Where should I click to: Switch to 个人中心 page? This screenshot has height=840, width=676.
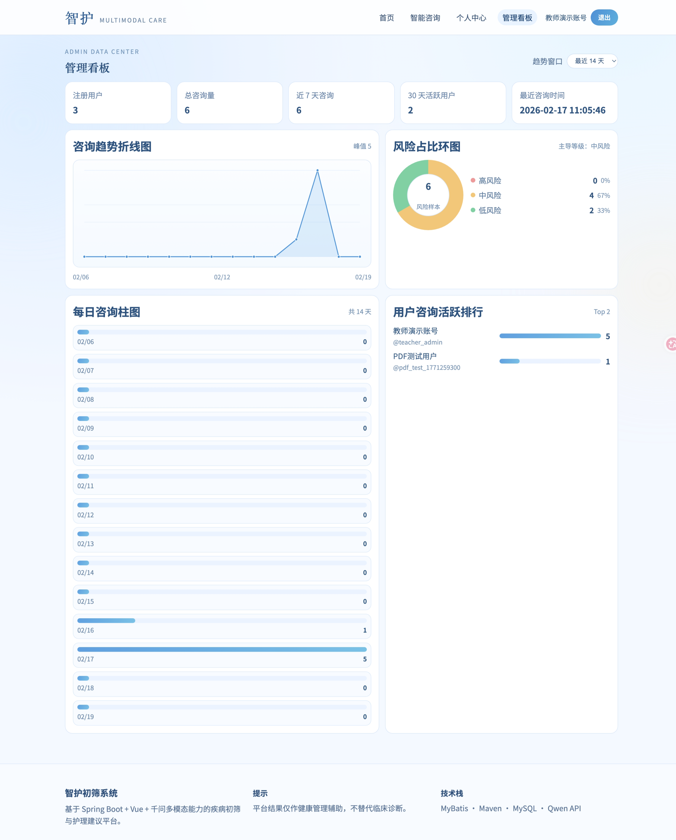click(471, 18)
